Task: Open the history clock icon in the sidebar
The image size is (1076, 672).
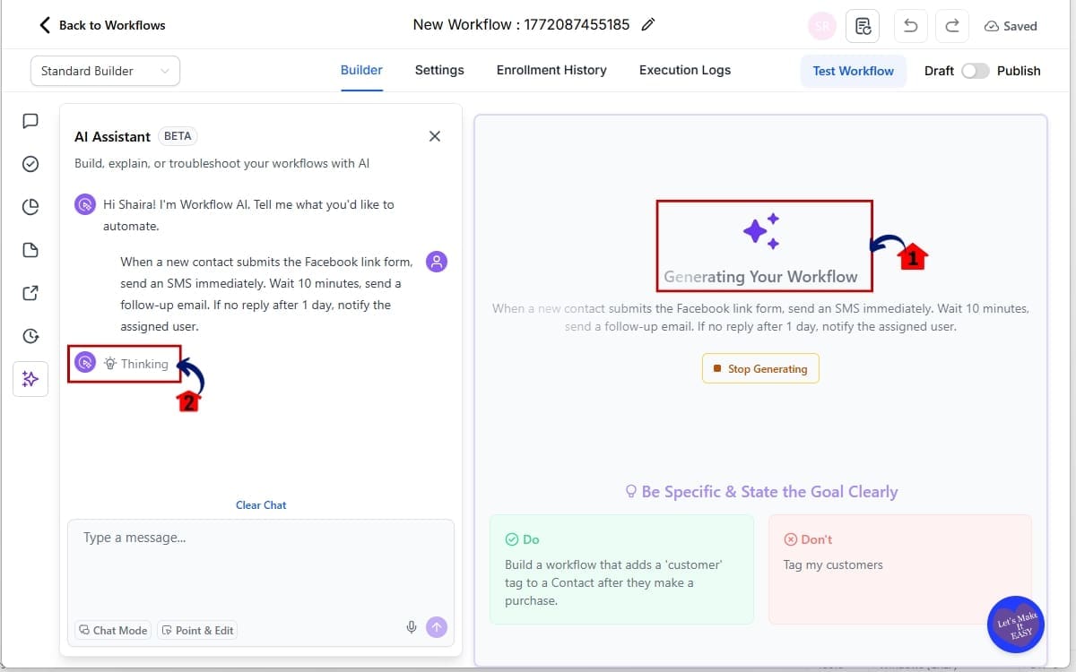Action: (x=30, y=336)
